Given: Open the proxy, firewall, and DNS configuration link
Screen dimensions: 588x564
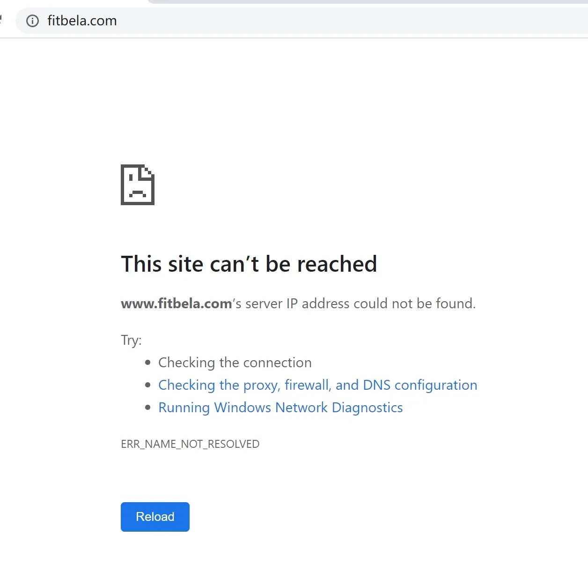Looking at the screenshot, I should click(317, 385).
